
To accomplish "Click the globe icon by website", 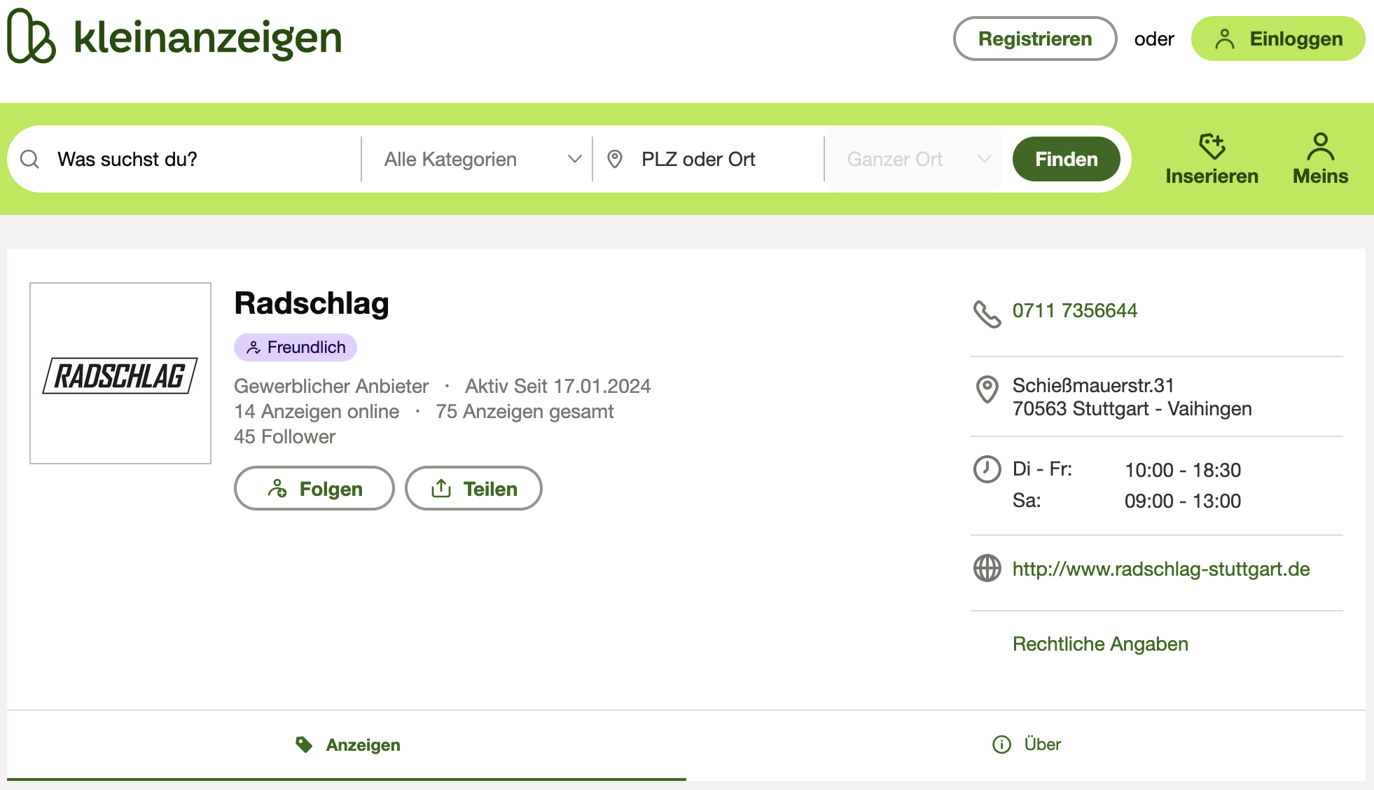I will tap(987, 568).
